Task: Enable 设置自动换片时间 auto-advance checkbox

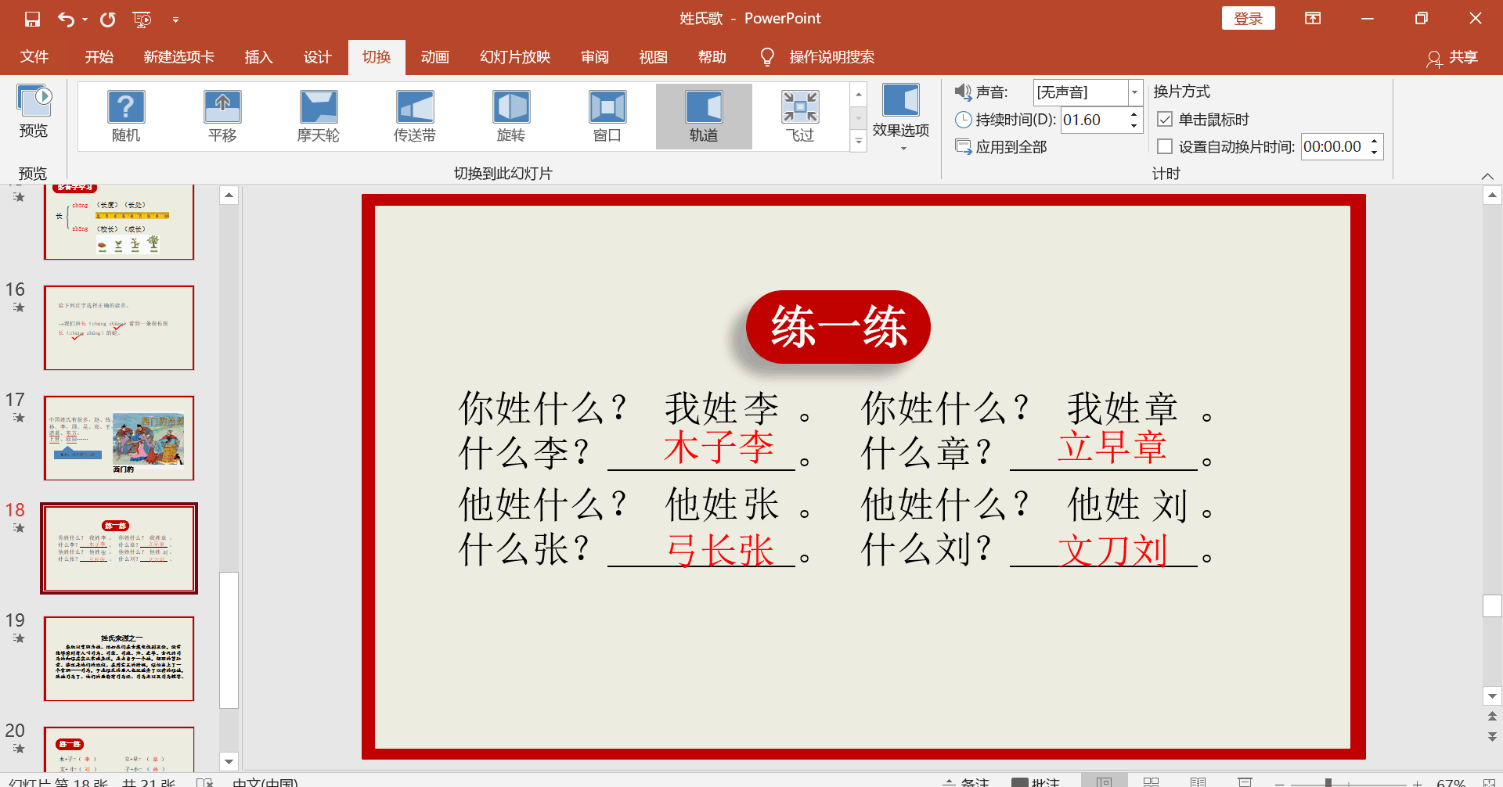Action: tap(1165, 146)
